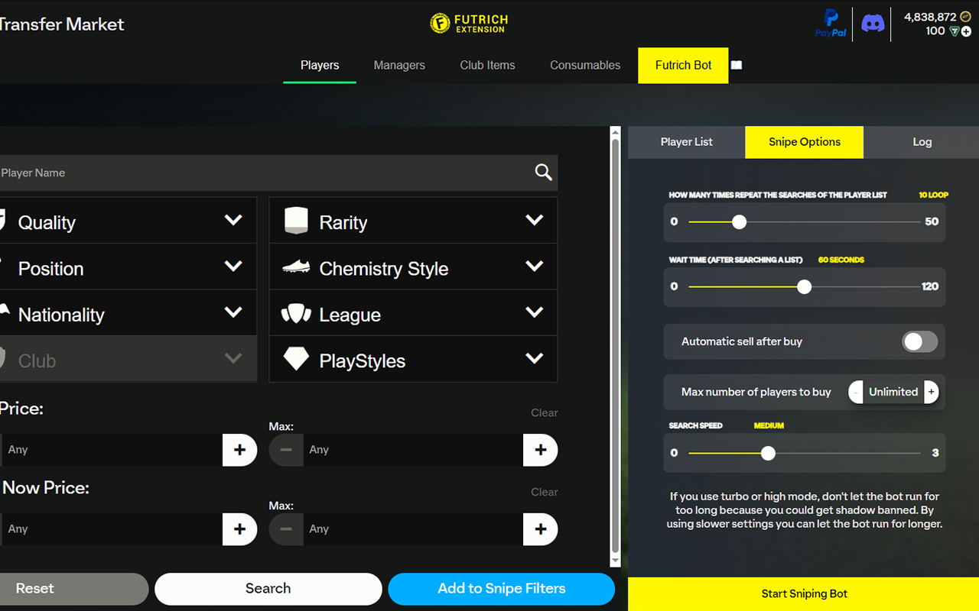Click Add to Snipe Filters button
Viewport: 979px width, 611px height.
point(501,589)
